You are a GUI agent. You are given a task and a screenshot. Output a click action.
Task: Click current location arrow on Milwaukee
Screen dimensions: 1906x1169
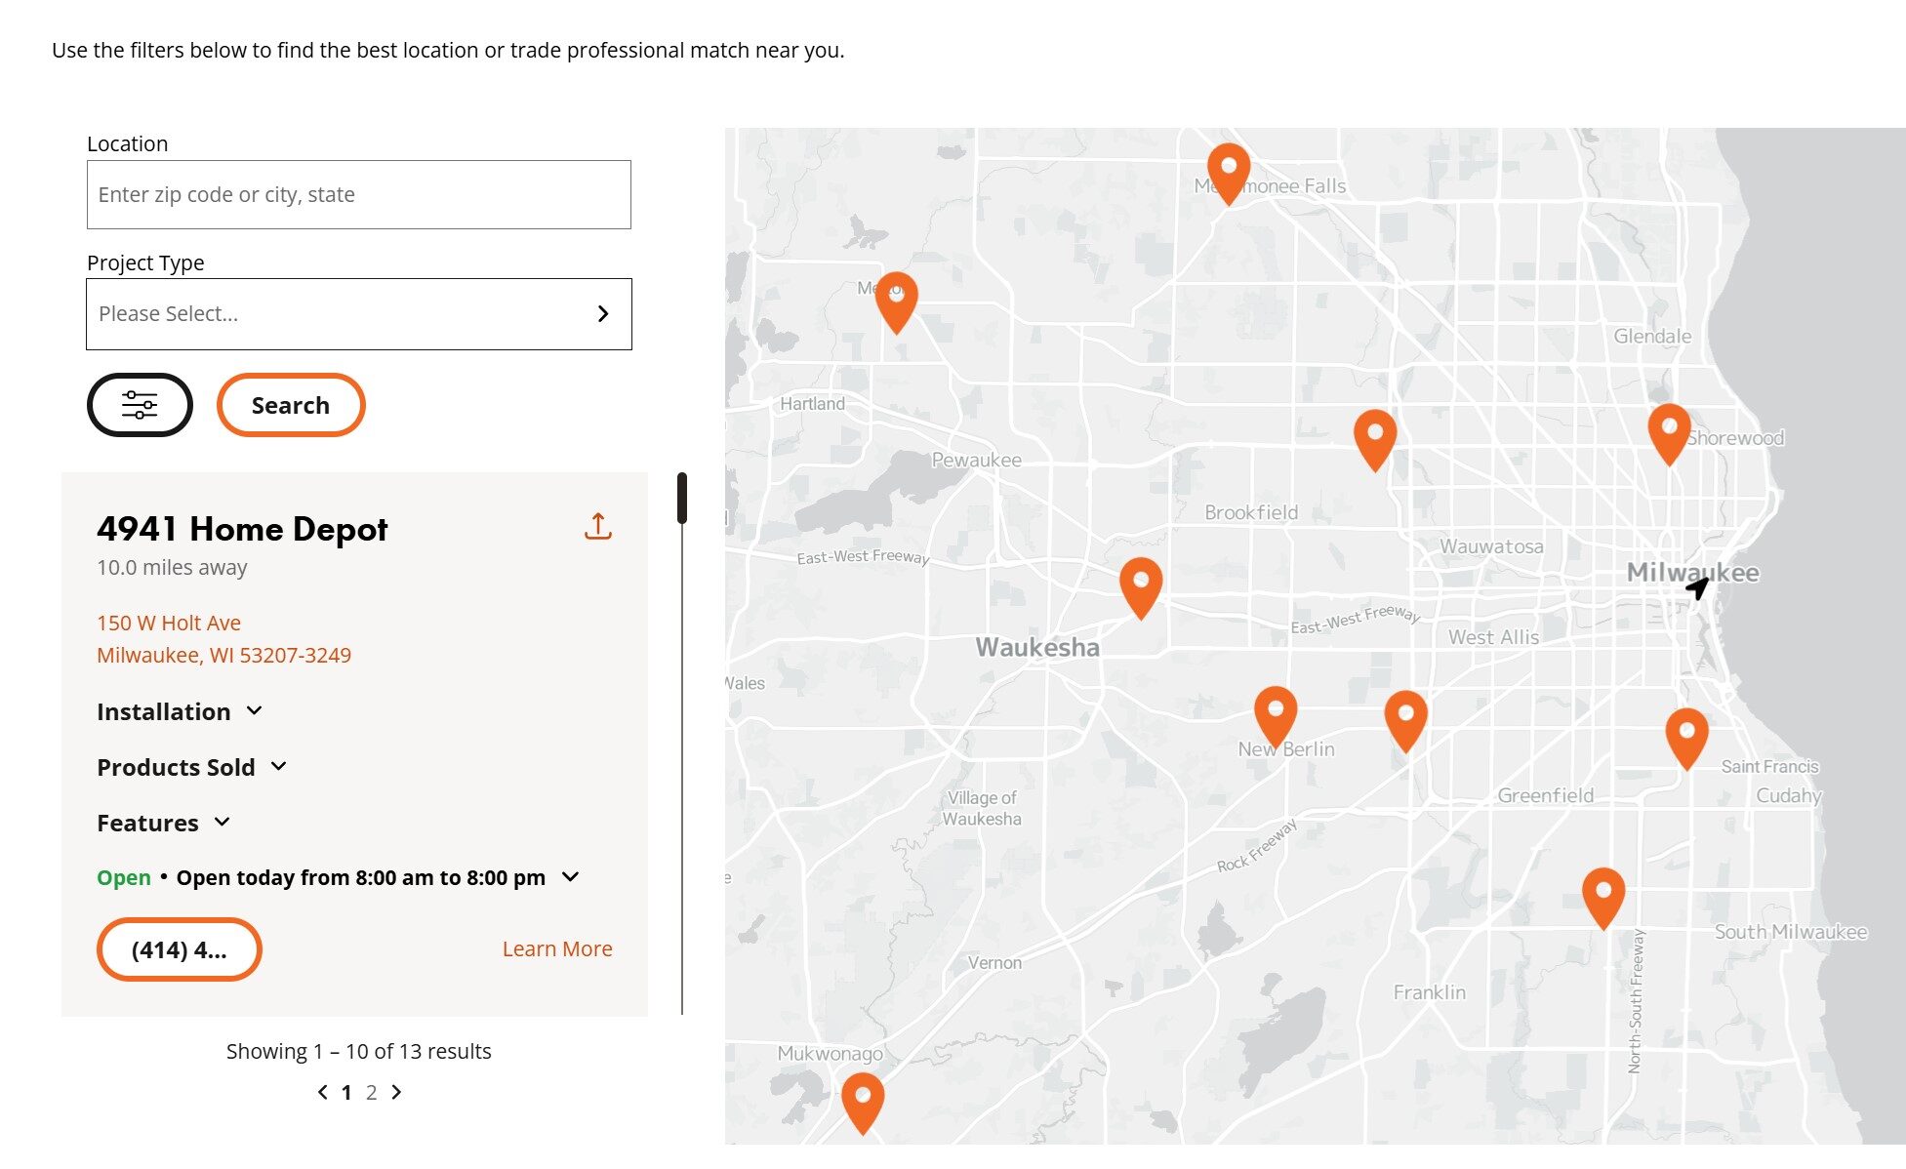click(1697, 587)
